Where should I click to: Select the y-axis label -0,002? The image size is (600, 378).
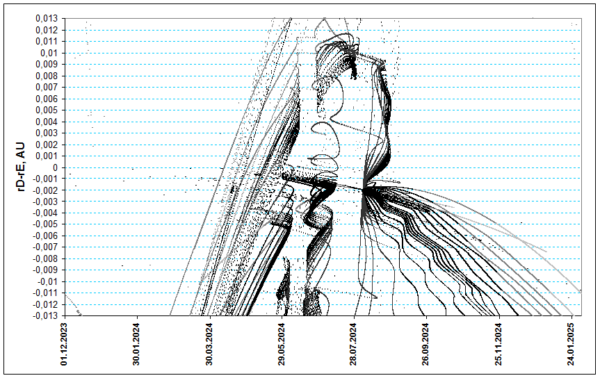click(x=45, y=190)
